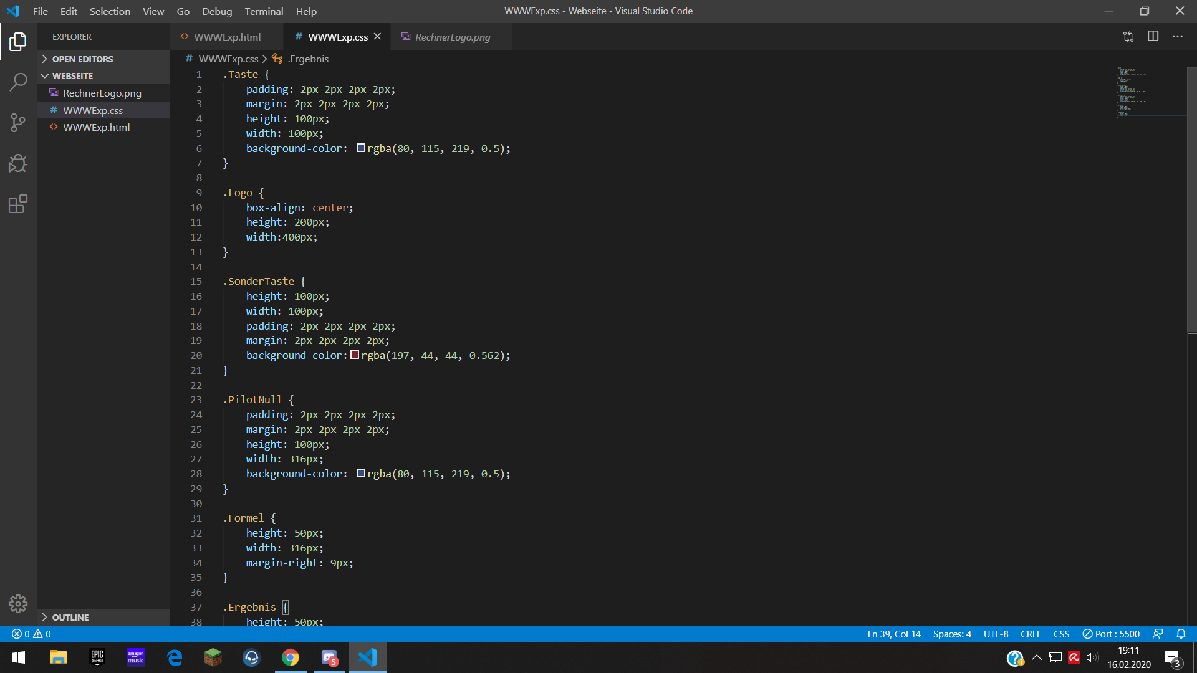
Task: Select RechnerLogo.png in the Explorer
Action: tap(102, 92)
